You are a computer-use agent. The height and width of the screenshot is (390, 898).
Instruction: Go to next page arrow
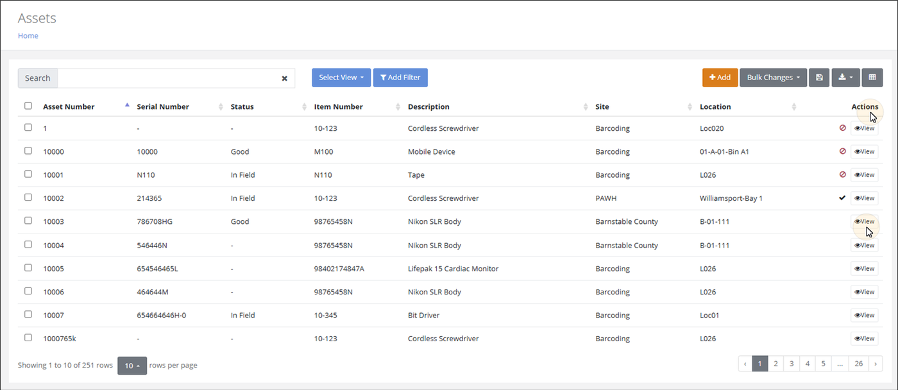pos(876,364)
